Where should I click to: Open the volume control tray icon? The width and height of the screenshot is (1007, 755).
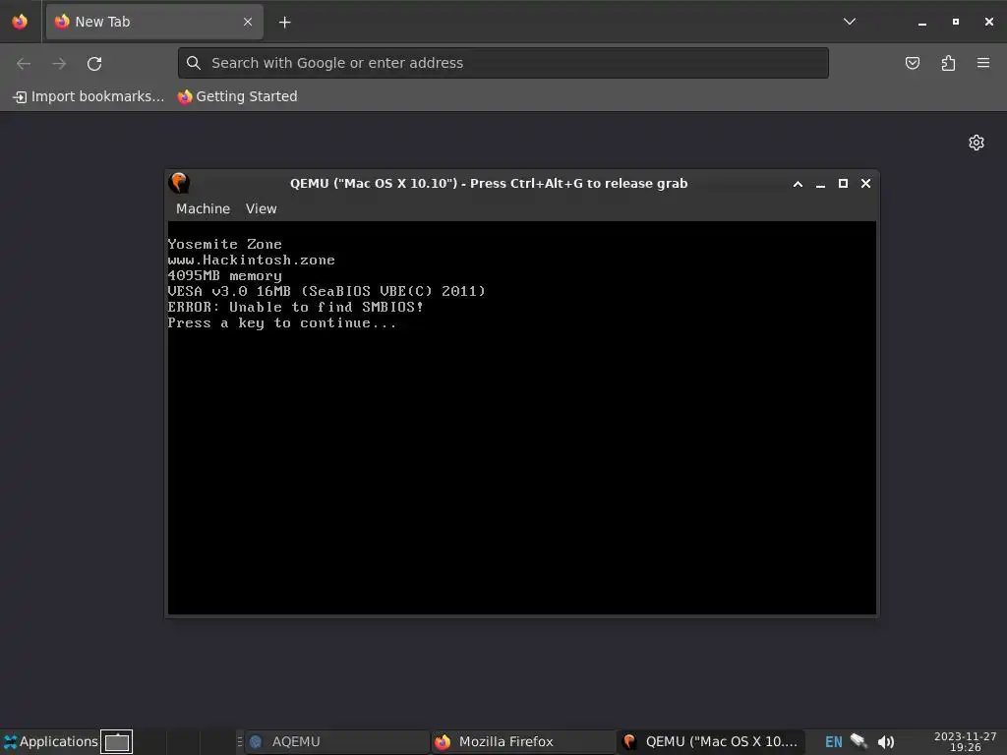point(886,742)
